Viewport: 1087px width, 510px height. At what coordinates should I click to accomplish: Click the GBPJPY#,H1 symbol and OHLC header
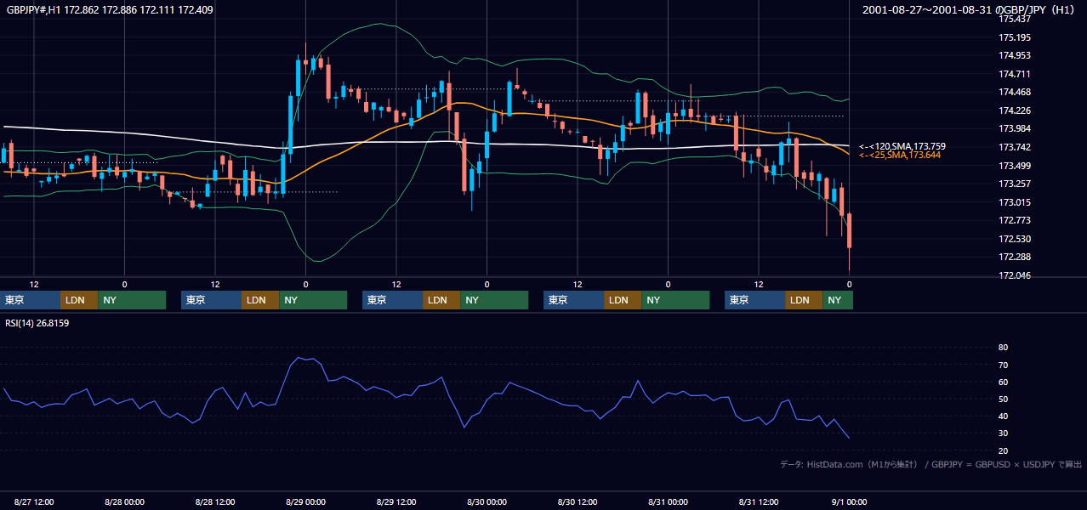tap(110, 10)
